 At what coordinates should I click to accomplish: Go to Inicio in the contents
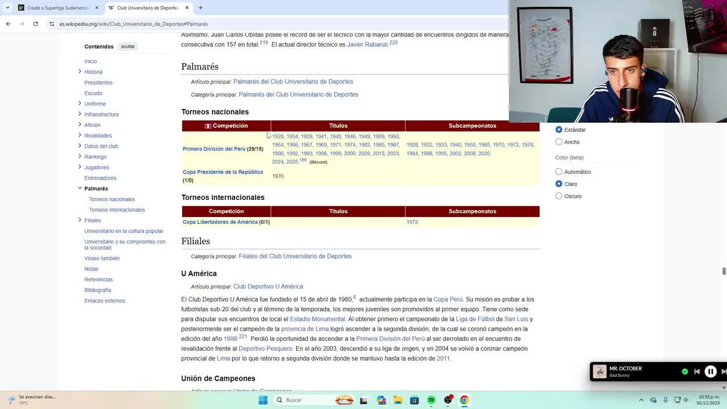[x=90, y=61]
